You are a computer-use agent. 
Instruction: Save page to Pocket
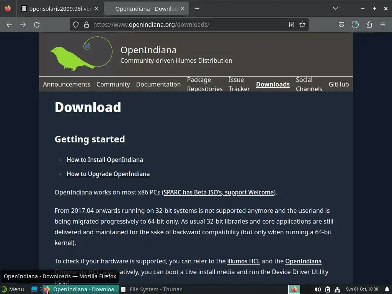point(341,24)
